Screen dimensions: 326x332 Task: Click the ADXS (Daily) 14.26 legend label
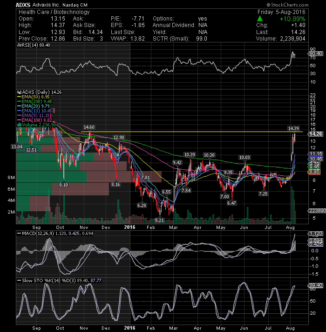click(x=40, y=92)
